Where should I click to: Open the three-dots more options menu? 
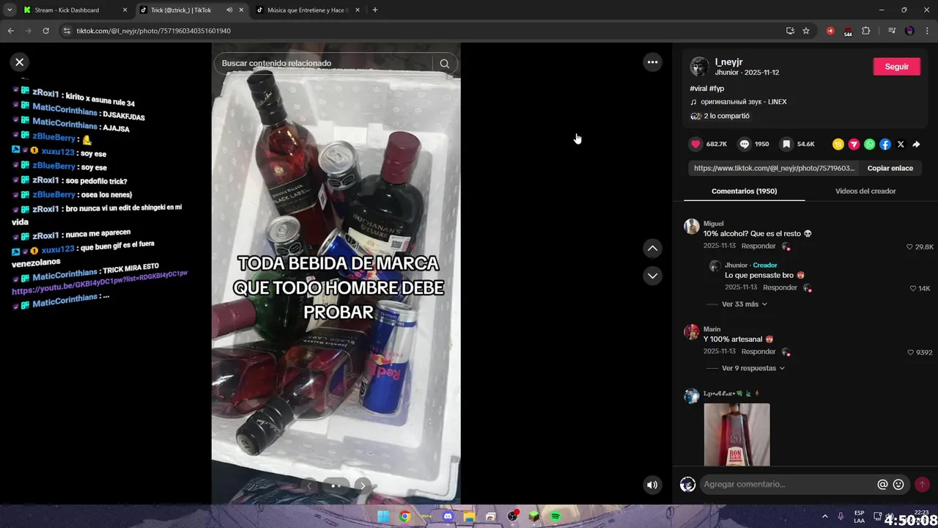click(x=652, y=62)
